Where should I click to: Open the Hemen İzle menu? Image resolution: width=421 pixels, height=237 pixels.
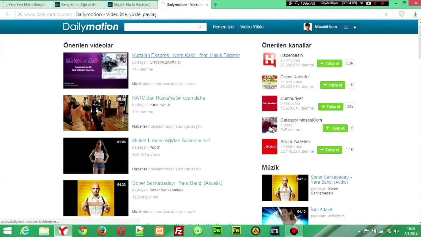[223, 27]
